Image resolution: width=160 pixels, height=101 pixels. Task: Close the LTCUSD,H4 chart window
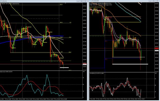pos(85,1)
